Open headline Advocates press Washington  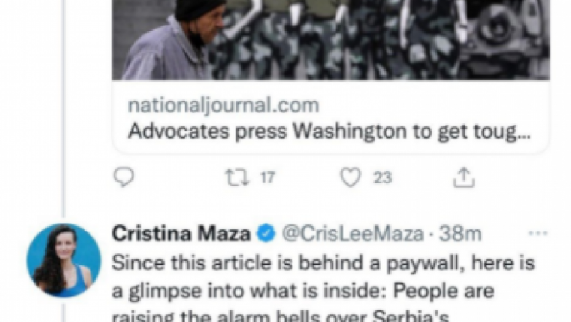[329, 131]
